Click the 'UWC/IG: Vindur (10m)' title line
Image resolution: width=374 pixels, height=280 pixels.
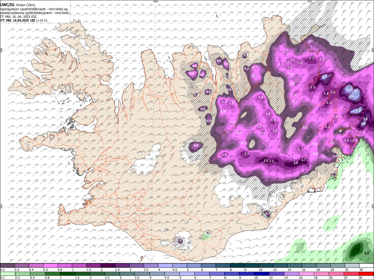[x=18, y=4]
